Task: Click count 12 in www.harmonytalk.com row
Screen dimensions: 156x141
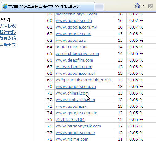Action: tap(120, 126)
